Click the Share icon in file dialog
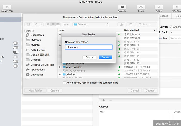This screenshot has height=126, width=181. point(121,24)
